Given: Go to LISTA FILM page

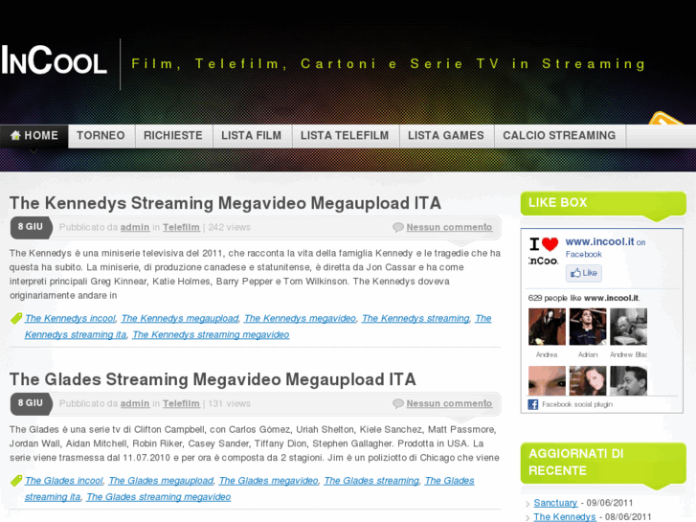Looking at the screenshot, I should (251, 135).
